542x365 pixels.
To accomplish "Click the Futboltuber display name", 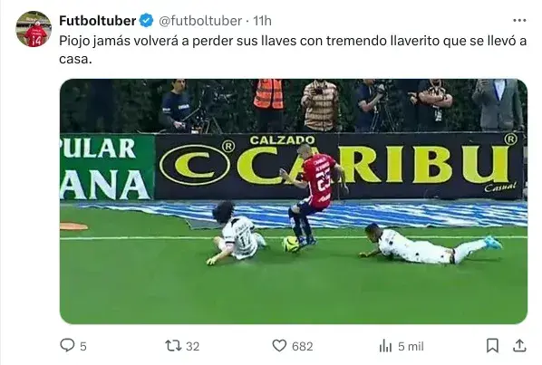I will 98,21.
